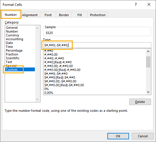Viewport: 156px width, 142px height.
Task: Click format list scroll up arrow
Action: [148, 51]
